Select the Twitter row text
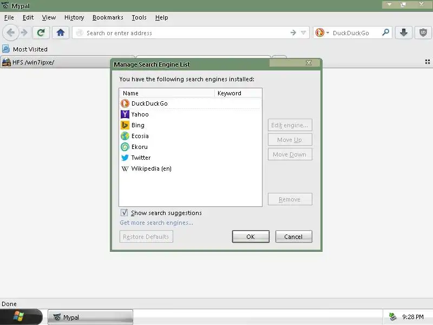Screen dimensions: 433x325 [141, 158]
